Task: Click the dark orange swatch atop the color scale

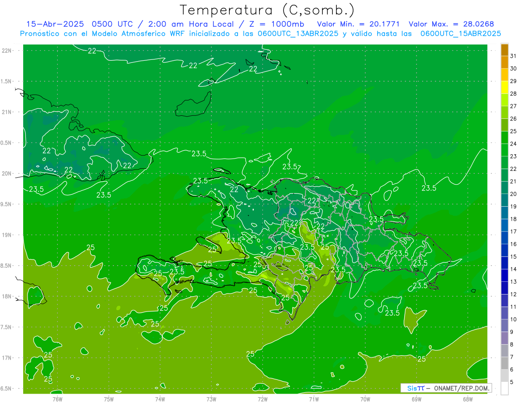Action: click(x=505, y=50)
